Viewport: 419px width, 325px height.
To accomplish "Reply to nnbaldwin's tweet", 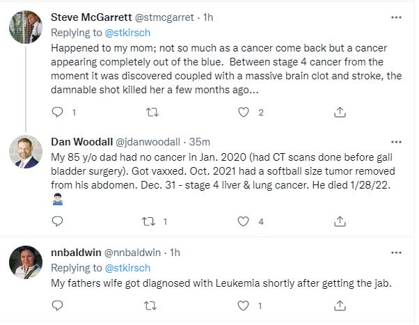I will (x=58, y=305).
